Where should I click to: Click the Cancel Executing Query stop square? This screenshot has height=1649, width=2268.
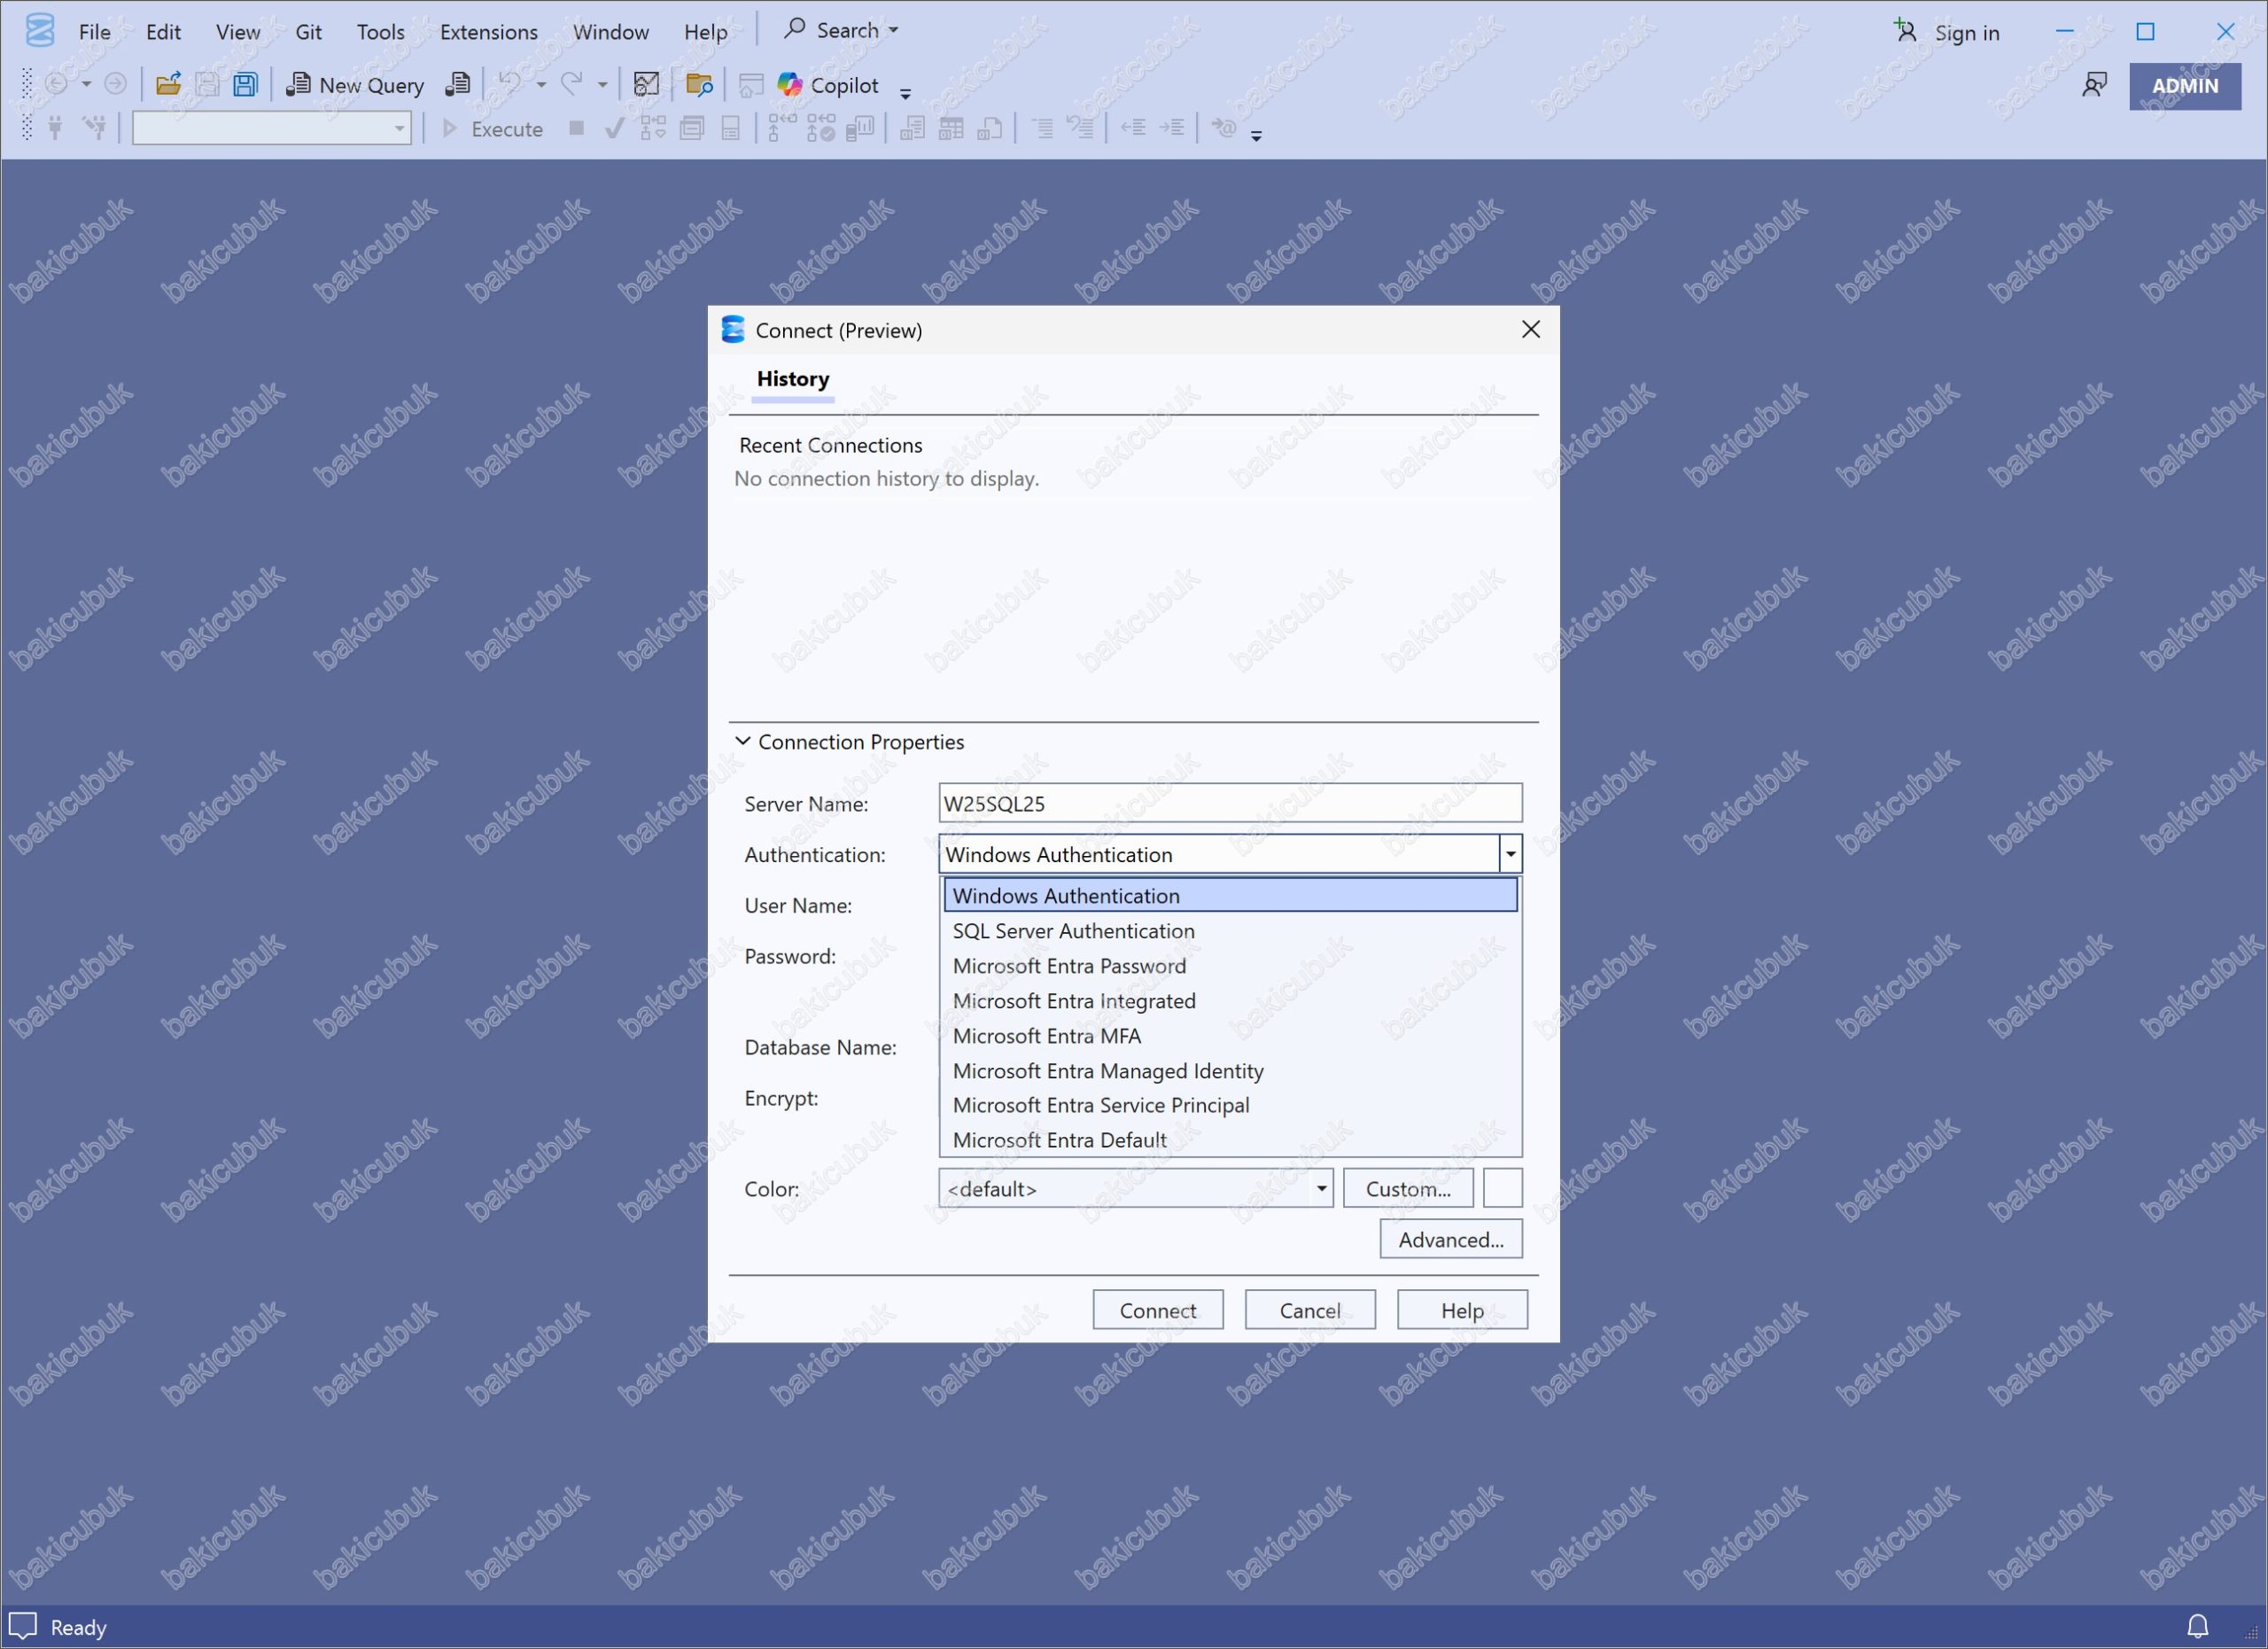[577, 128]
